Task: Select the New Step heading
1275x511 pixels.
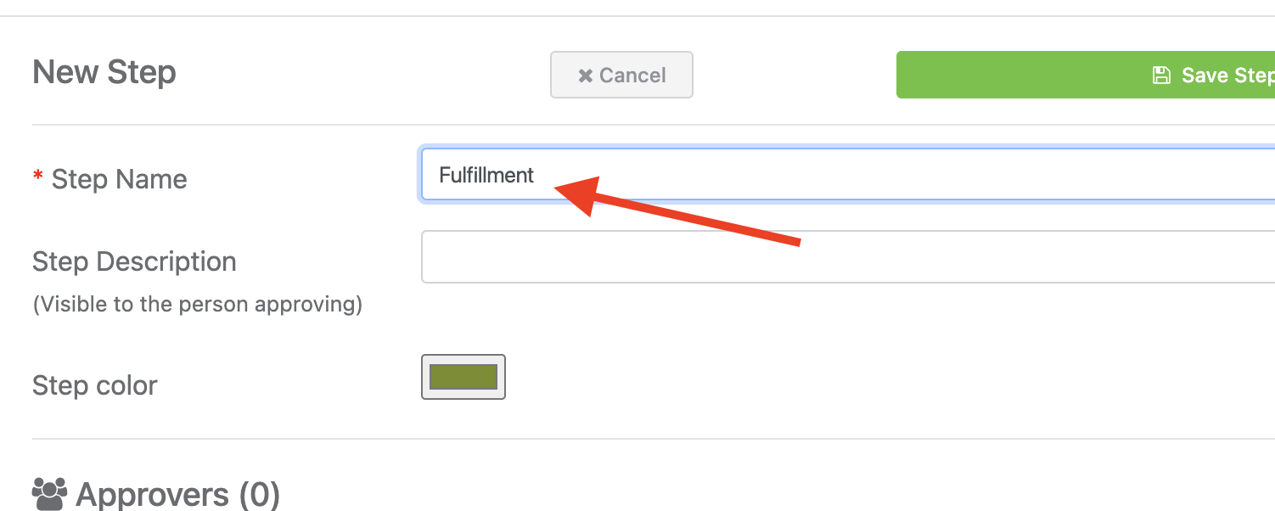Action: (104, 72)
